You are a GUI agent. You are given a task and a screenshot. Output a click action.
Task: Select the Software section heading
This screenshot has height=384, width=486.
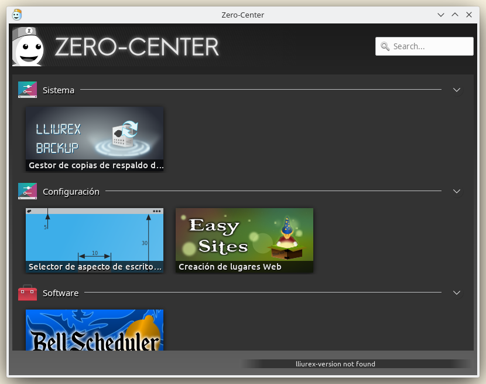(x=60, y=293)
